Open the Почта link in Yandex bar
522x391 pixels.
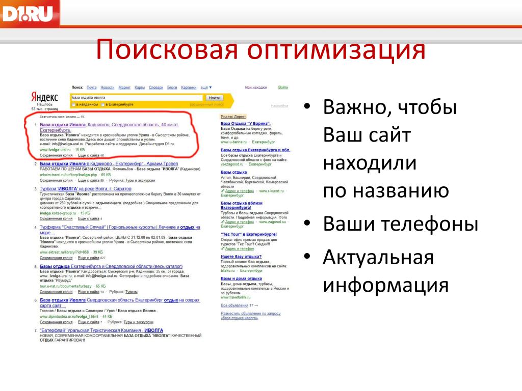pyautogui.click(x=92, y=88)
